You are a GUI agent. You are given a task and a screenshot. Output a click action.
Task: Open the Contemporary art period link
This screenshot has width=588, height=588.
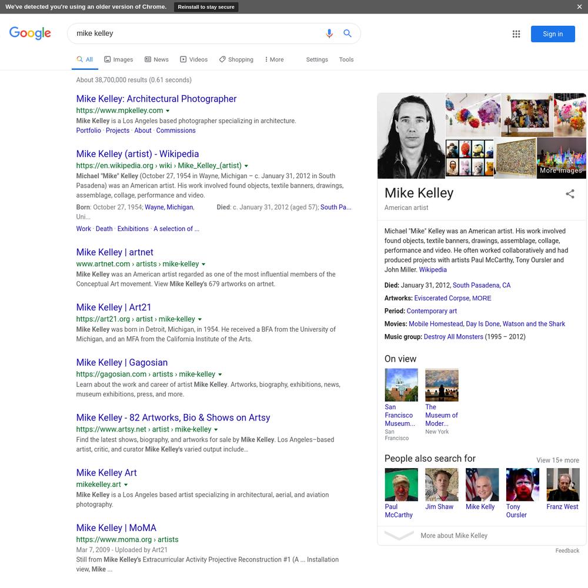pos(432,311)
